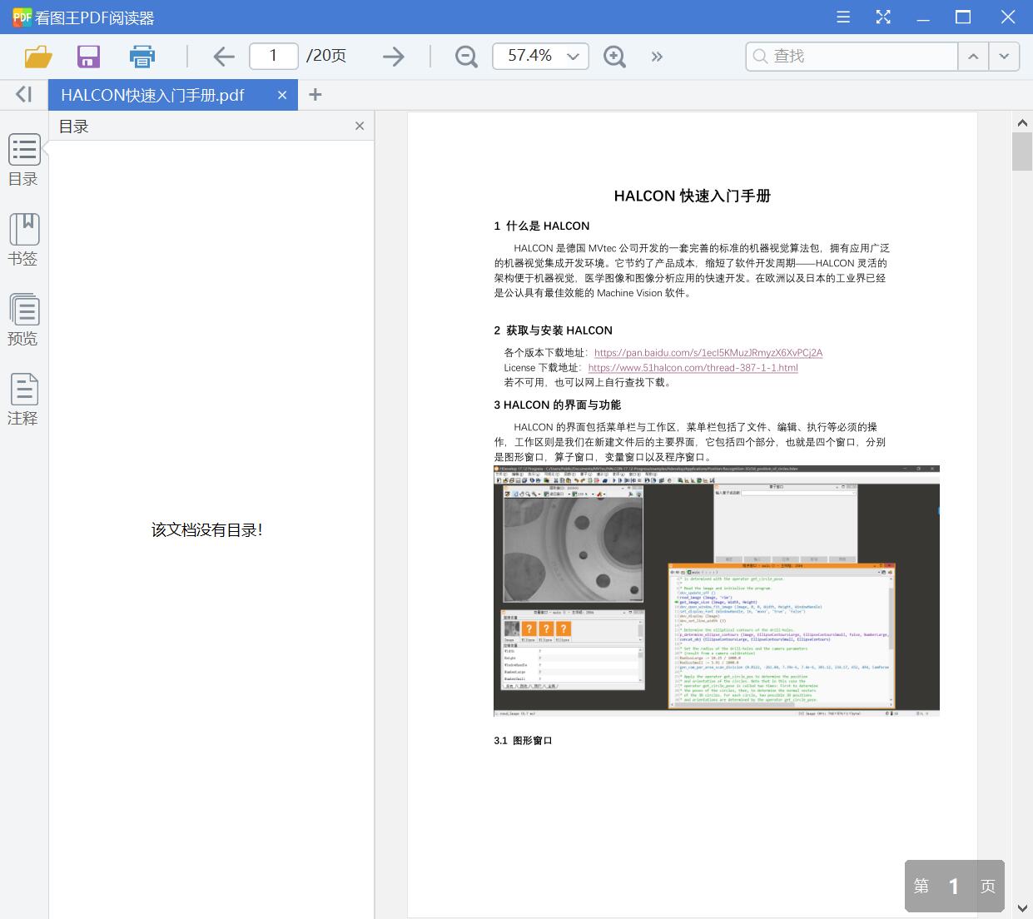1033x919 pixels.
Task: Close the 目录 panel
Action: [x=360, y=126]
